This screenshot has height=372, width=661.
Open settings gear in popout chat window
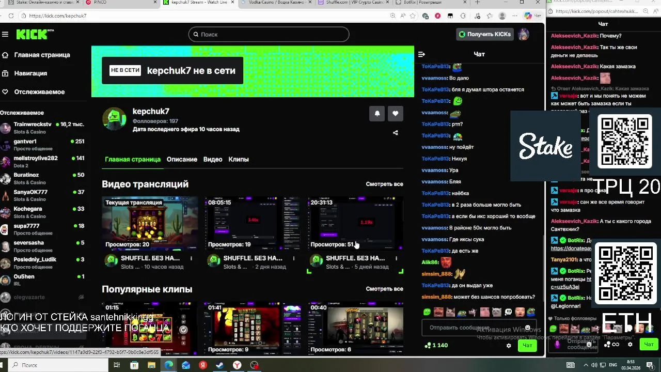[x=630, y=344]
